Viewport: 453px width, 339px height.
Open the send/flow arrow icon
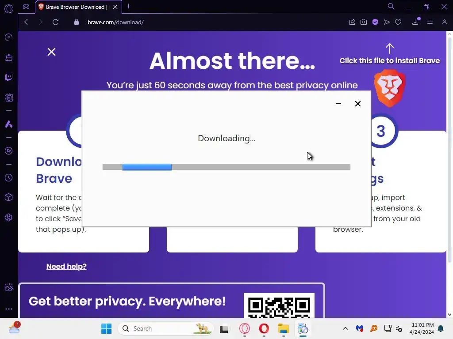(x=387, y=22)
